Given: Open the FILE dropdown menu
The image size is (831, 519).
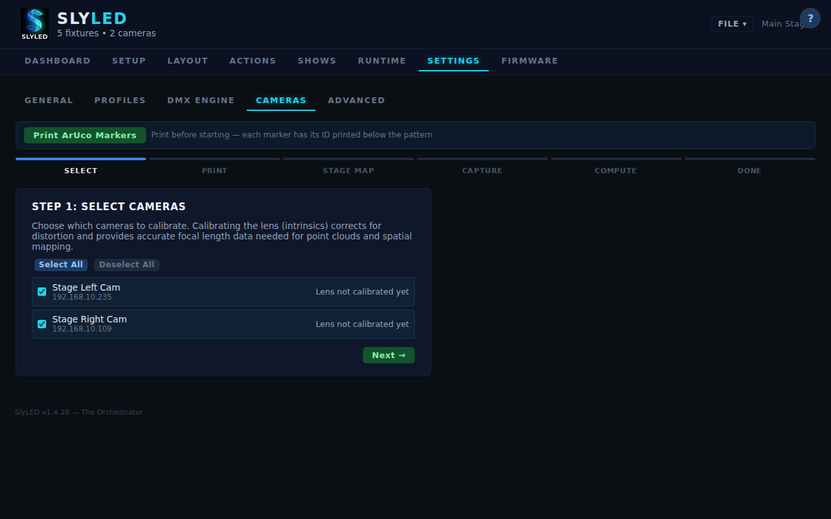Looking at the screenshot, I should pyautogui.click(x=732, y=24).
